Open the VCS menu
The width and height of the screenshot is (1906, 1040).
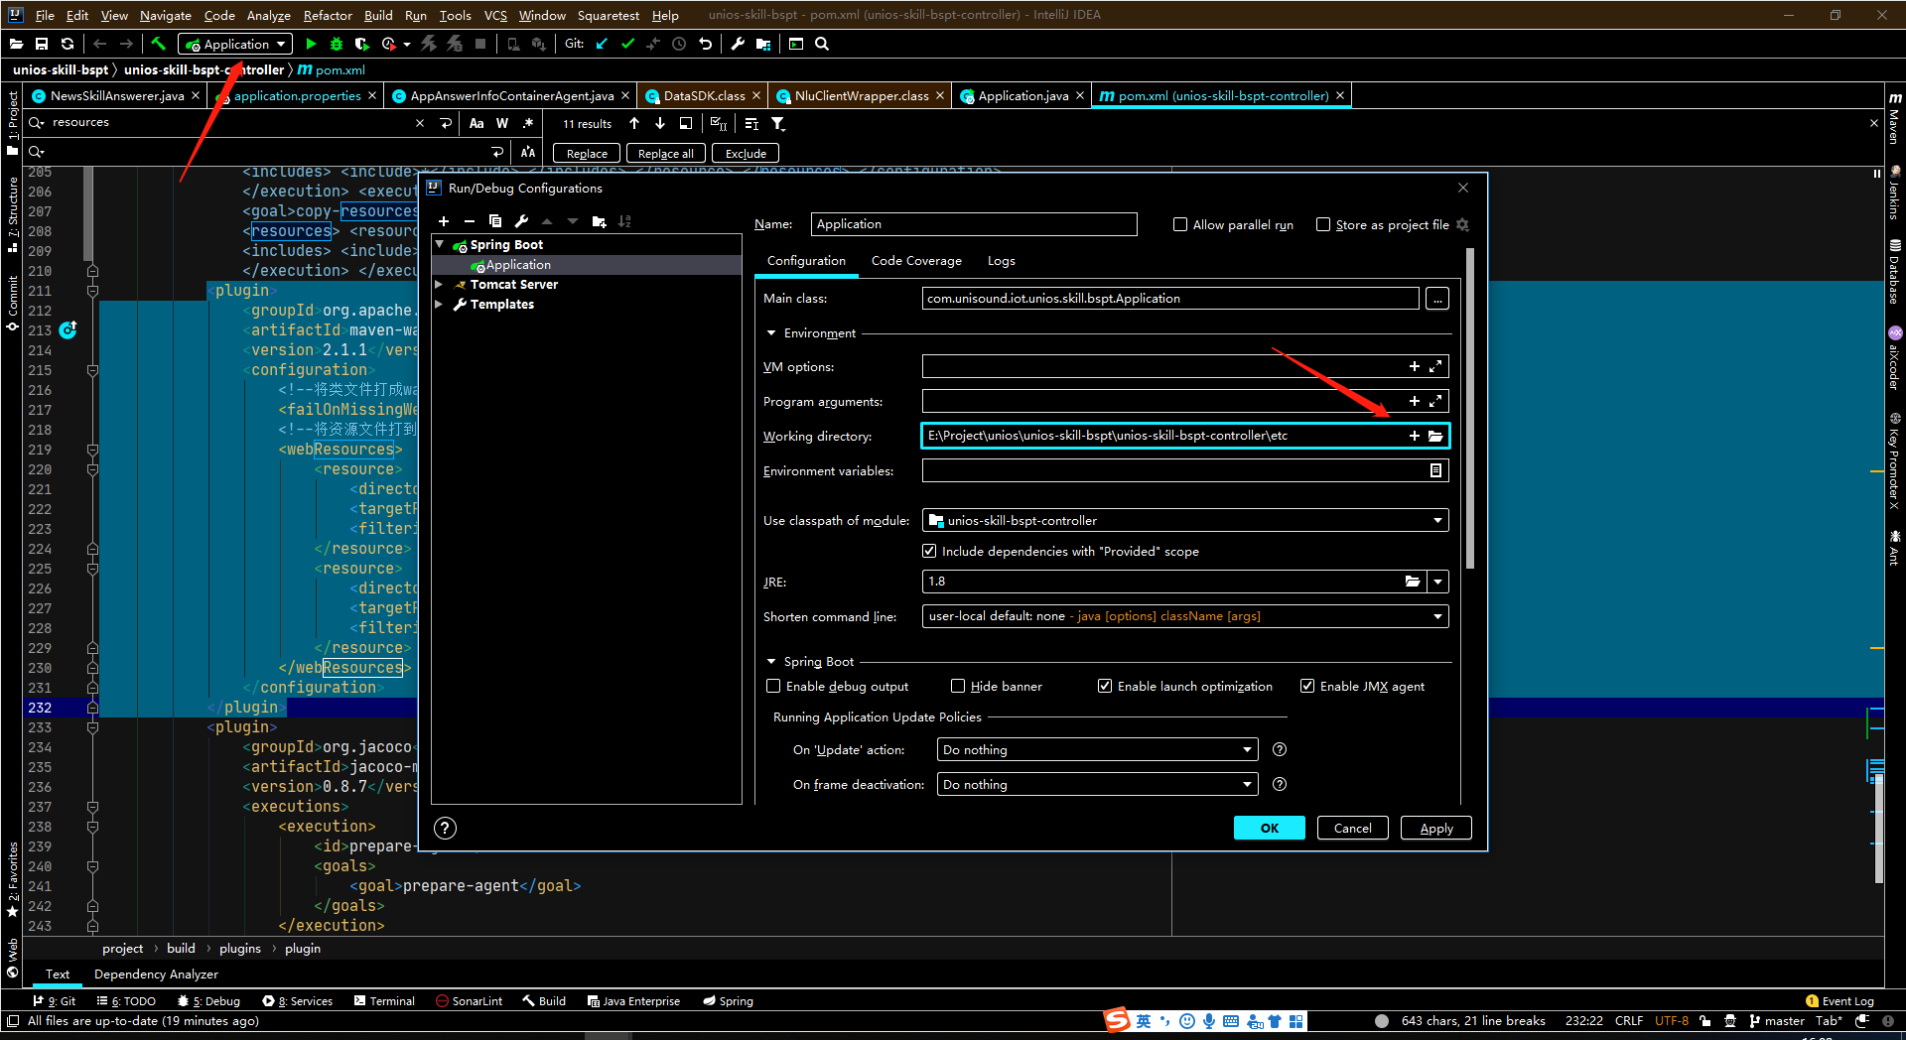coord(495,15)
